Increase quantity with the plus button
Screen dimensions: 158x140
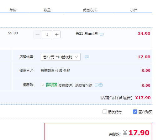[x=56, y=35]
